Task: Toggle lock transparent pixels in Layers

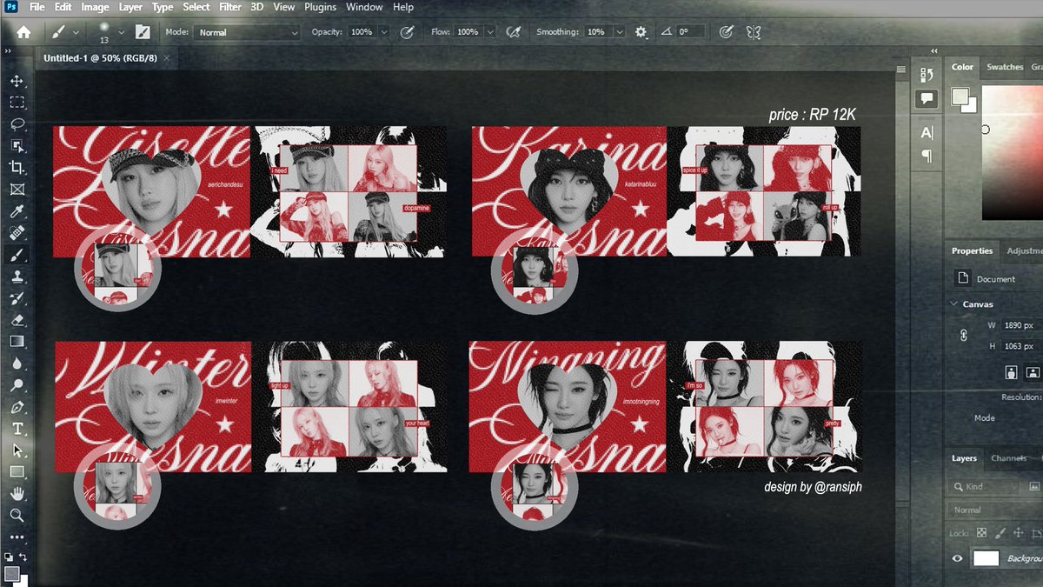Action: pyautogui.click(x=981, y=532)
